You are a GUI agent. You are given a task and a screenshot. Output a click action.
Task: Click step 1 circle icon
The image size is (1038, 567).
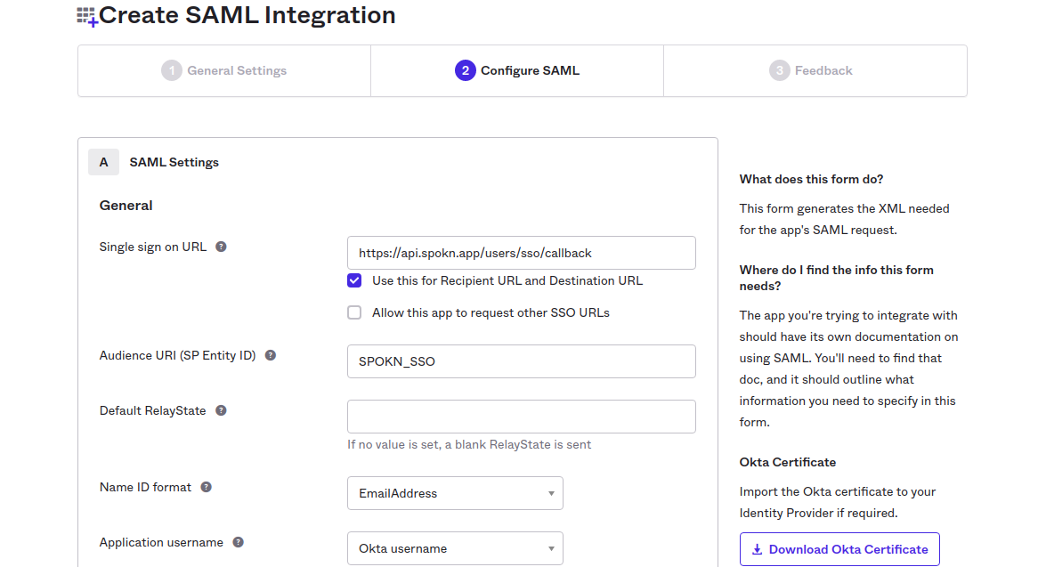pos(172,70)
